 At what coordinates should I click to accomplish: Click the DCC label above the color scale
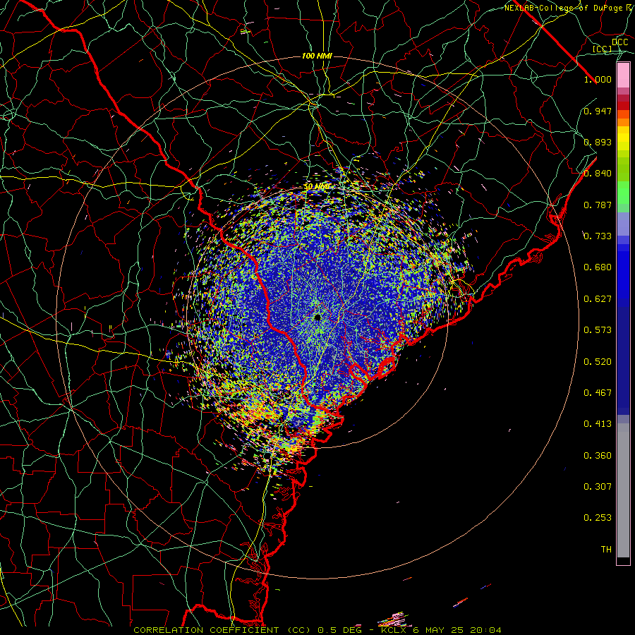(x=619, y=42)
